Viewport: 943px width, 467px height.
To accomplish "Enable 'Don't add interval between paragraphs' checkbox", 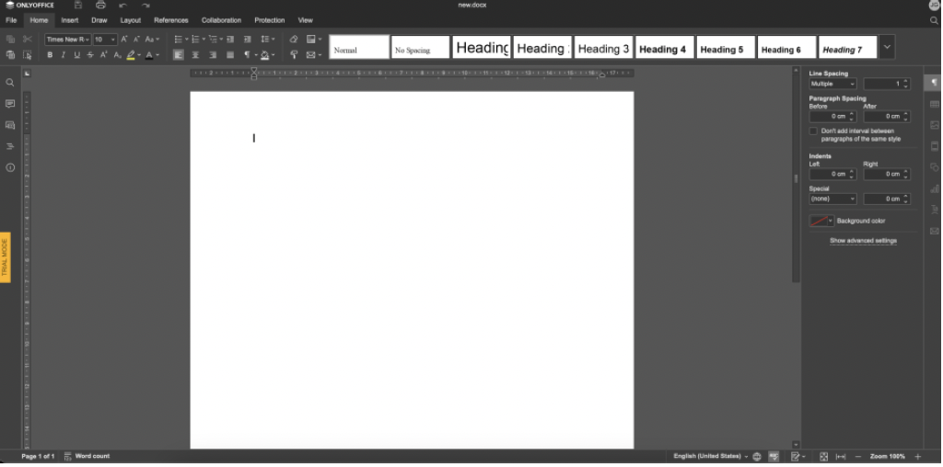I will click(x=813, y=131).
